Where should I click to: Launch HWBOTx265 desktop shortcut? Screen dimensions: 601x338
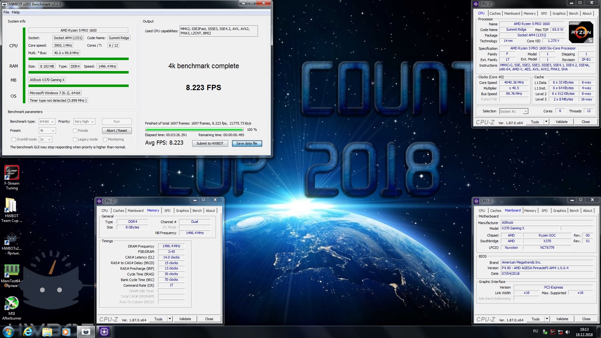[12, 244]
